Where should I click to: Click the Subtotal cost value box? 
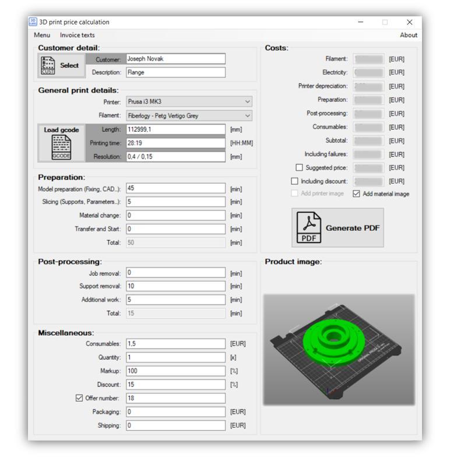[x=368, y=141]
